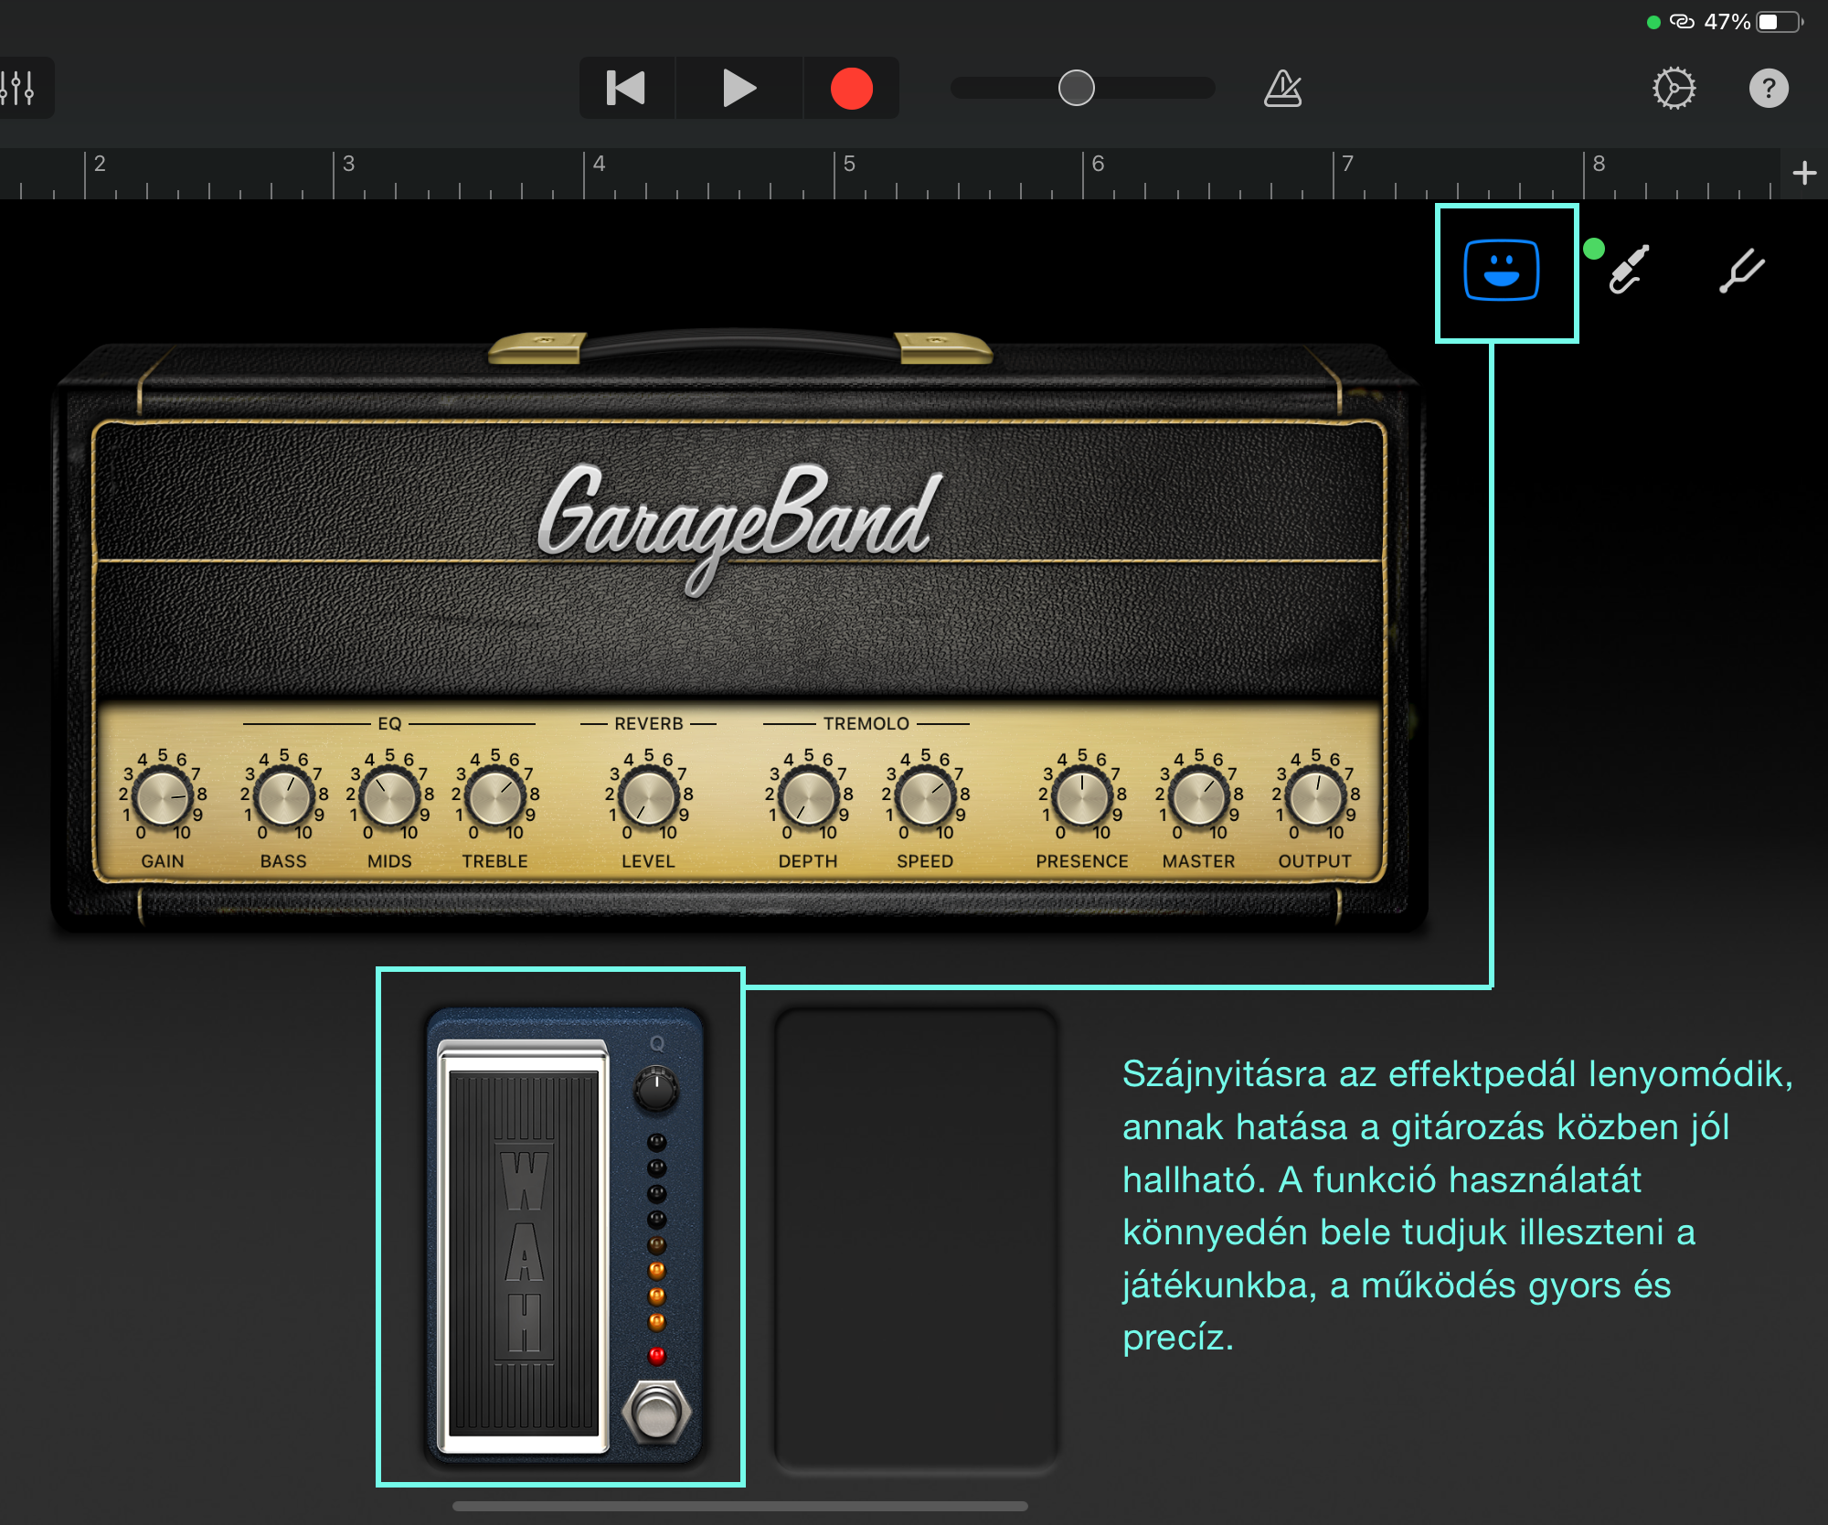Open help with the question mark icon
Viewport: 1828px width, 1525px height.
tap(1768, 89)
